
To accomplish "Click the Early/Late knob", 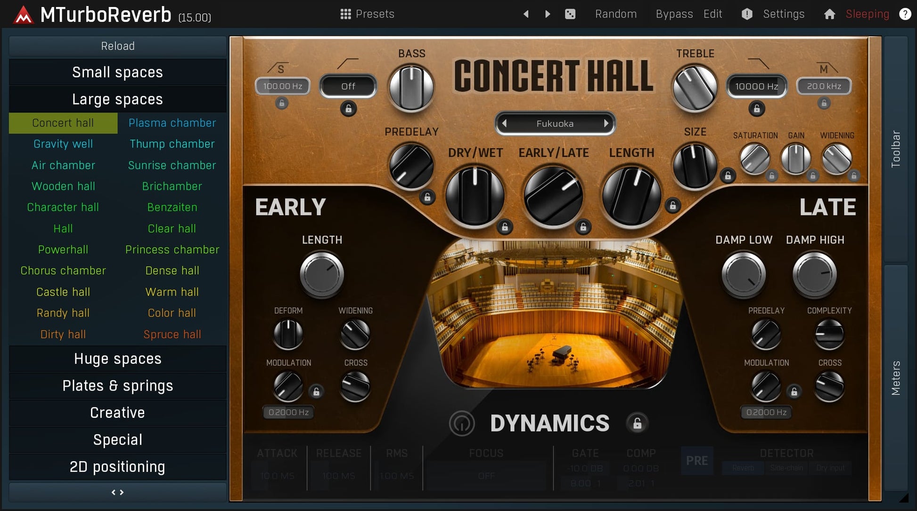I will tap(553, 196).
